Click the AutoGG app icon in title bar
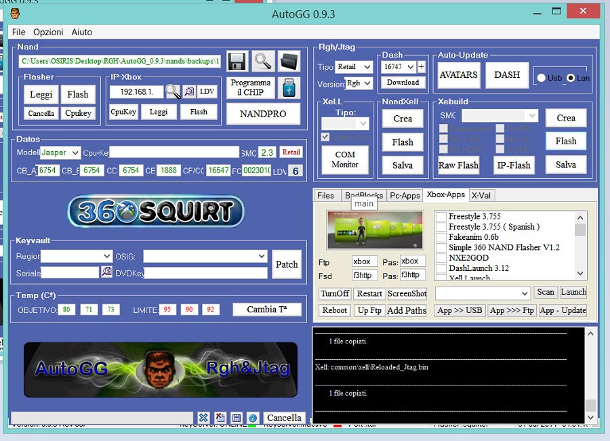The image size is (610, 441). coord(15,14)
